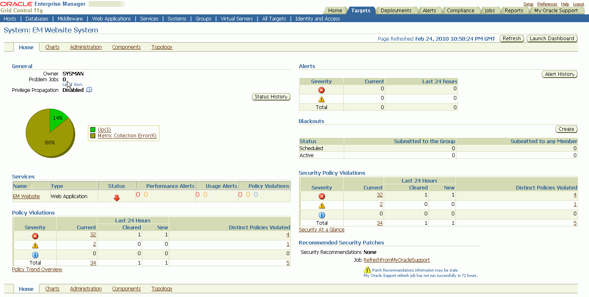This screenshot has width=589, height=297.
Task: Open the RefreshFromMyOracleSupport job link
Action: pyautogui.click(x=397, y=260)
